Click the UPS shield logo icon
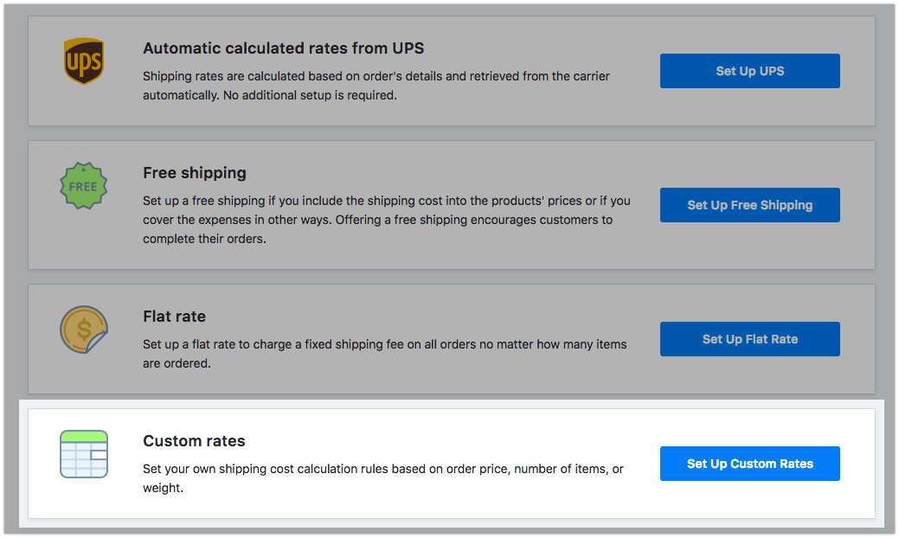 click(x=84, y=61)
